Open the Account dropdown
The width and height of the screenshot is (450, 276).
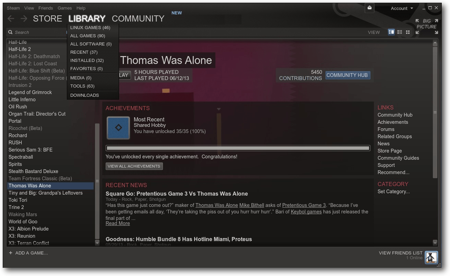coord(402,8)
